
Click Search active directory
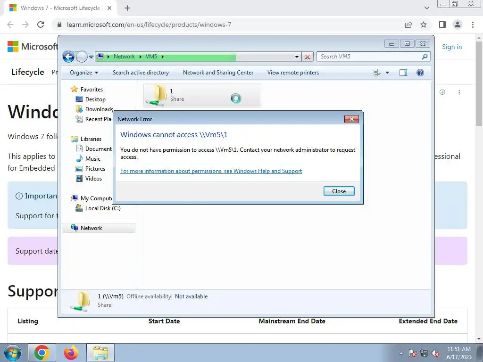(x=141, y=73)
